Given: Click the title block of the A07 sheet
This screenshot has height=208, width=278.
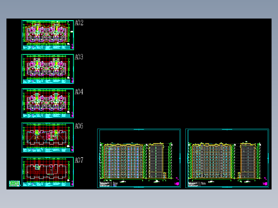Looking at the screenshot, I should (47, 184).
